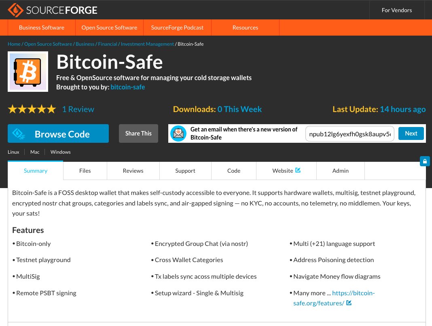Follow the Financial breadcrumb link

[108, 44]
